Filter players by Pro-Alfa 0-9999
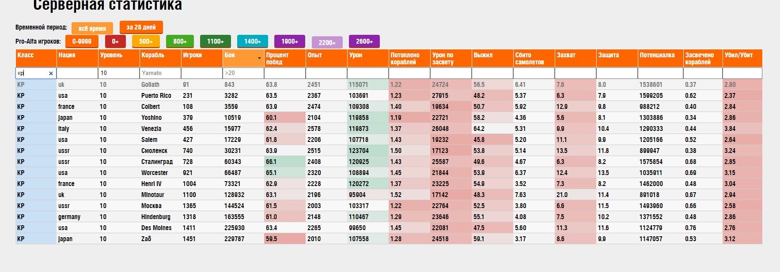Image resolution: width=780 pixels, height=272 pixels. coord(82,41)
